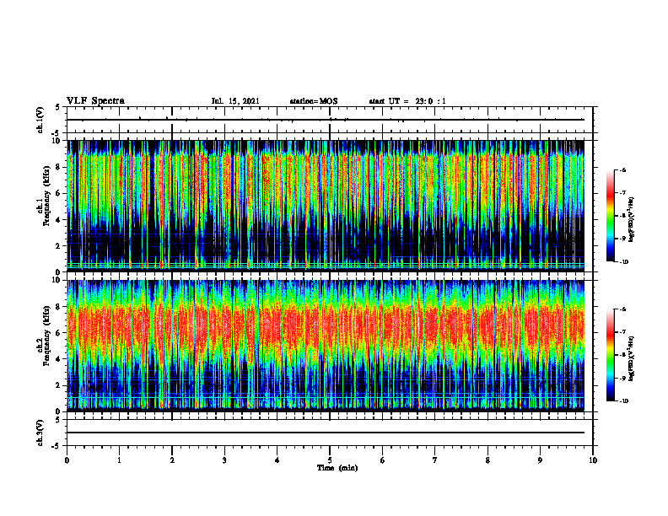Click the "5" tick on ch.3(V) axis
The width and height of the screenshot is (668, 516).
tap(57, 420)
